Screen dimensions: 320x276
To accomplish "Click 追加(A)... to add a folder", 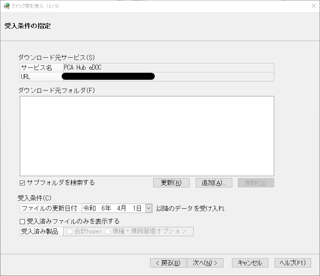I will [x=214, y=183].
